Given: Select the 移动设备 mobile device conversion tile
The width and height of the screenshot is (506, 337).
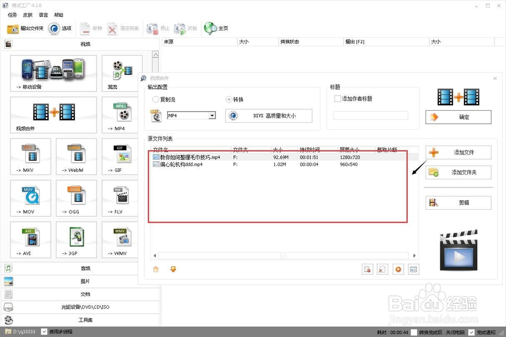Looking at the screenshot, I should (53, 73).
